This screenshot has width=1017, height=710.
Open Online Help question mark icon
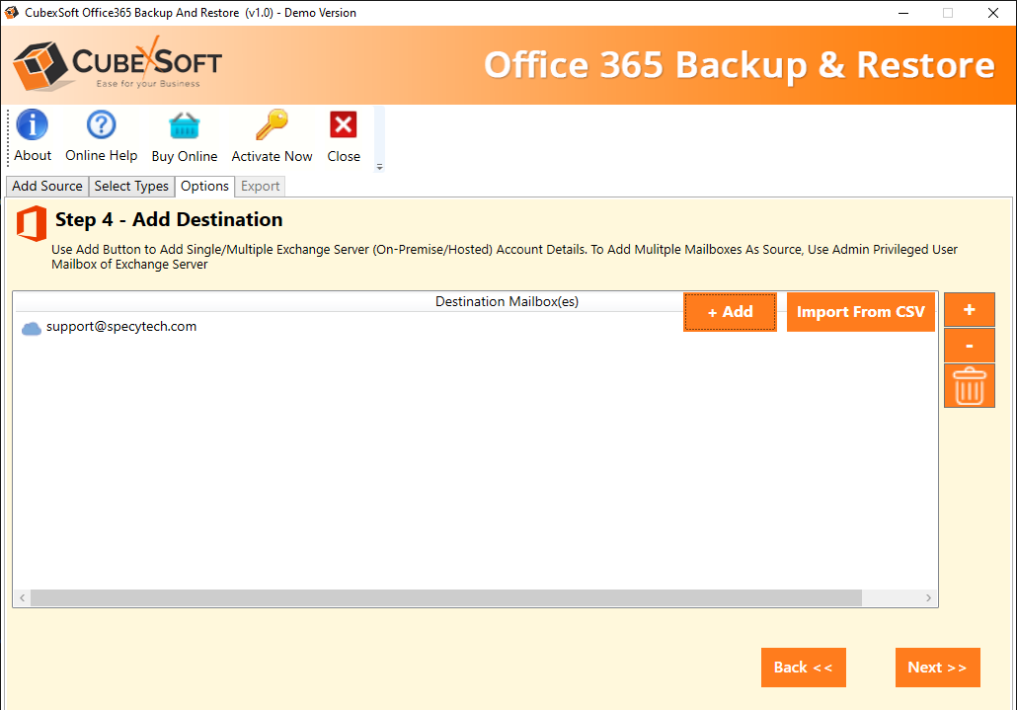101,124
